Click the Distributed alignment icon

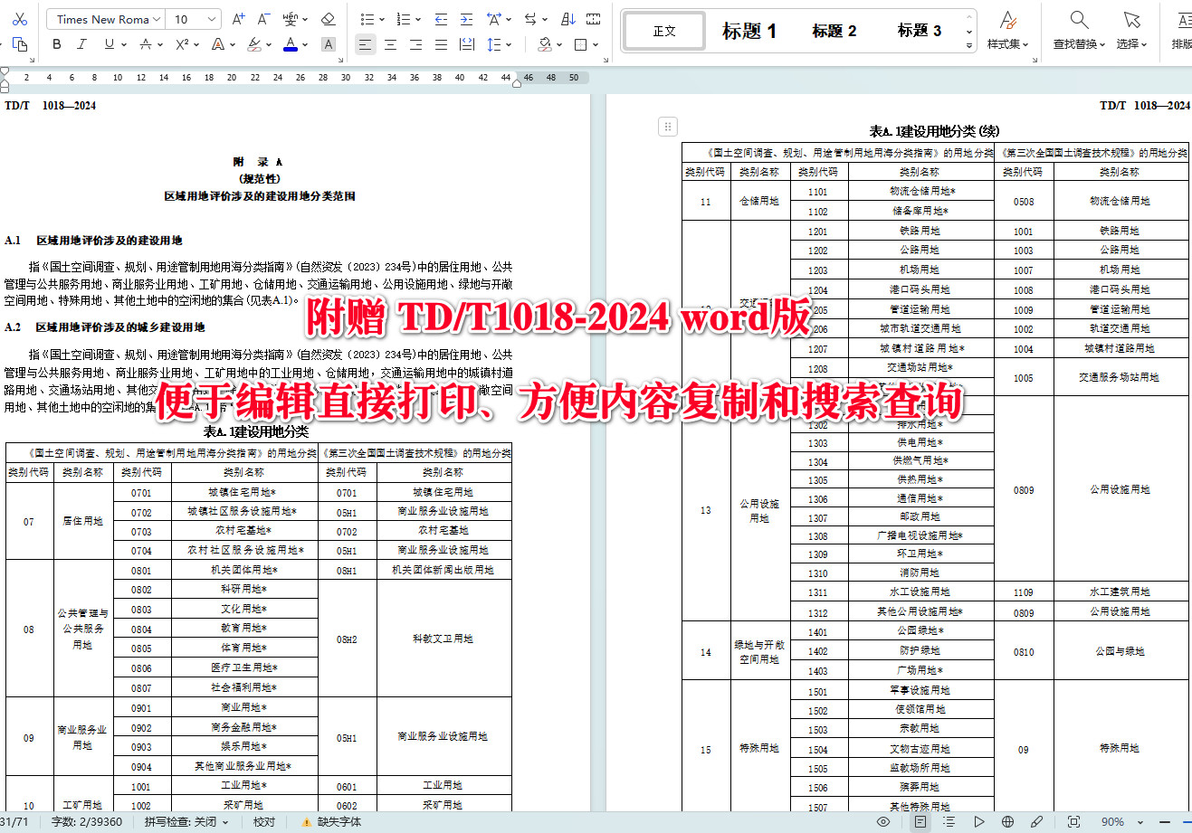[467, 44]
